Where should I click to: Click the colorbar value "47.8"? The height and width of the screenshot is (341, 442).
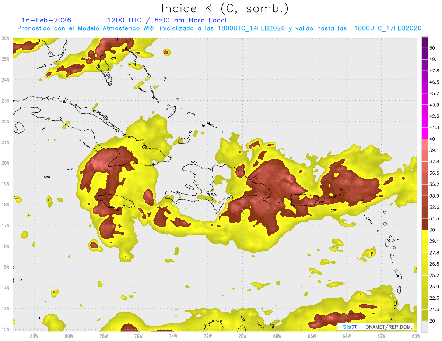point(434,71)
